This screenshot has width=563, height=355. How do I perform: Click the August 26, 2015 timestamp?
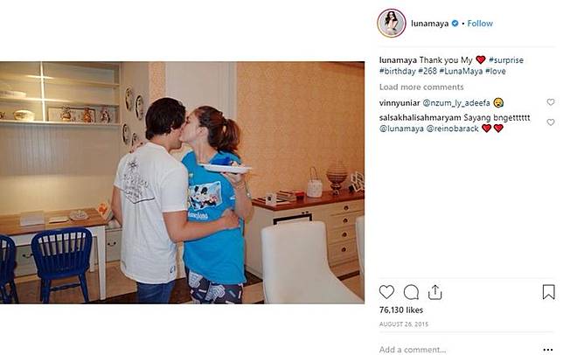pyautogui.click(x=404, y=324)
